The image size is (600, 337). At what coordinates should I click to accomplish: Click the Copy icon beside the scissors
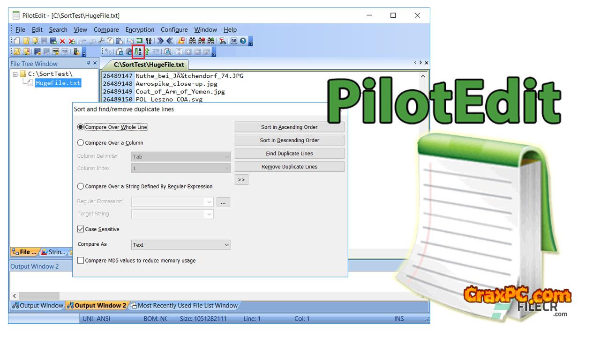click(110, 41)
